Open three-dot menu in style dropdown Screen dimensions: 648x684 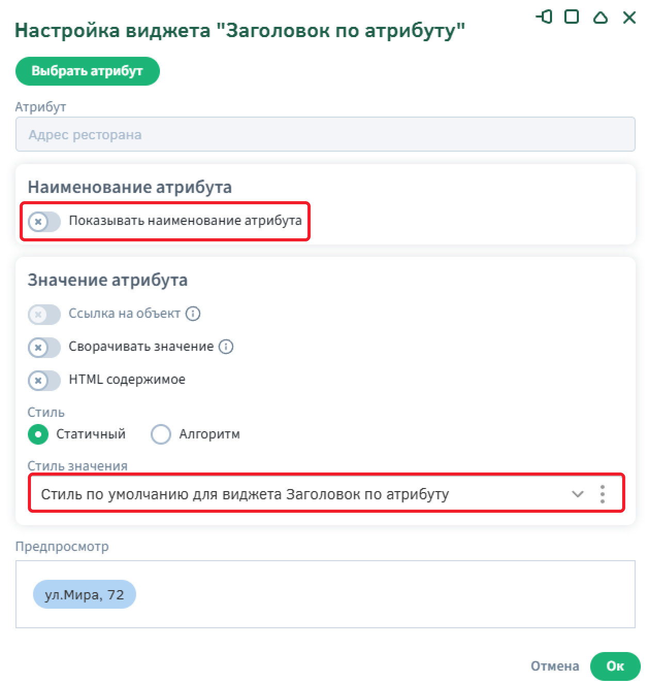coord(603,494)
